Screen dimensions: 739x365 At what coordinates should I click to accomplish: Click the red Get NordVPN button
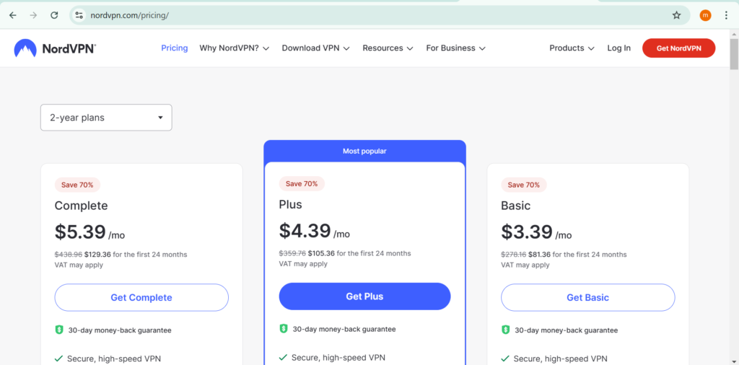pos(678,48)
